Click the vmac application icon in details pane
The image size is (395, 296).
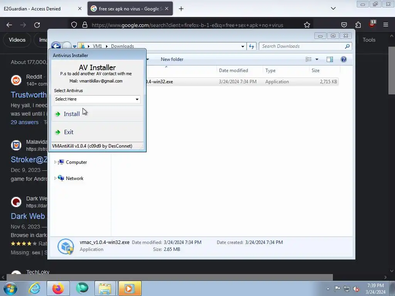(x=66, y=246)
